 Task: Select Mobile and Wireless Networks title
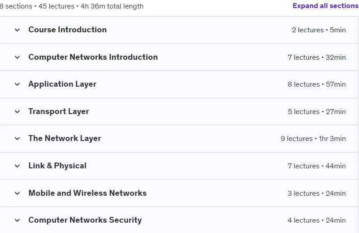87,193
